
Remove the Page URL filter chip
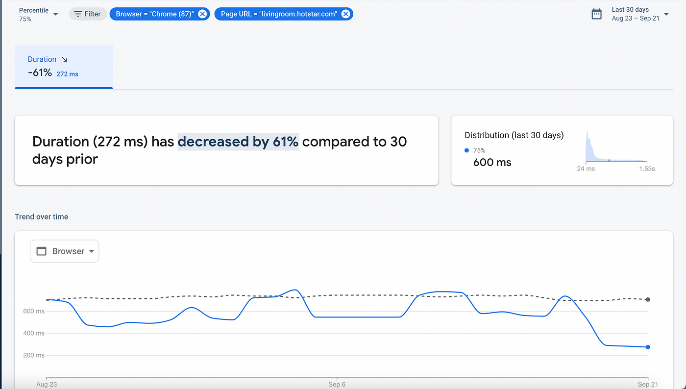pos(345,14)
